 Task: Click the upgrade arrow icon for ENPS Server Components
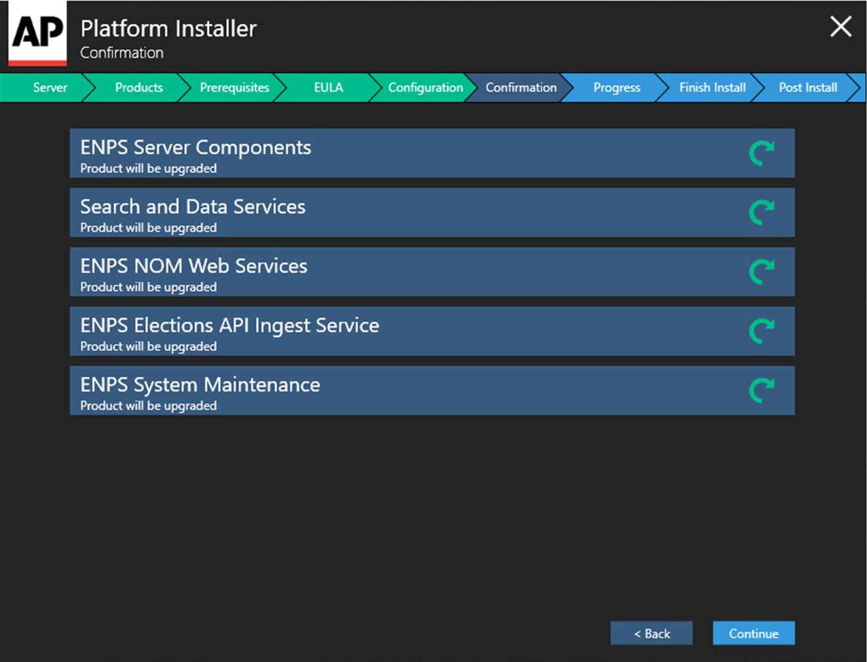pyautogui.click(x=761, y=153)
